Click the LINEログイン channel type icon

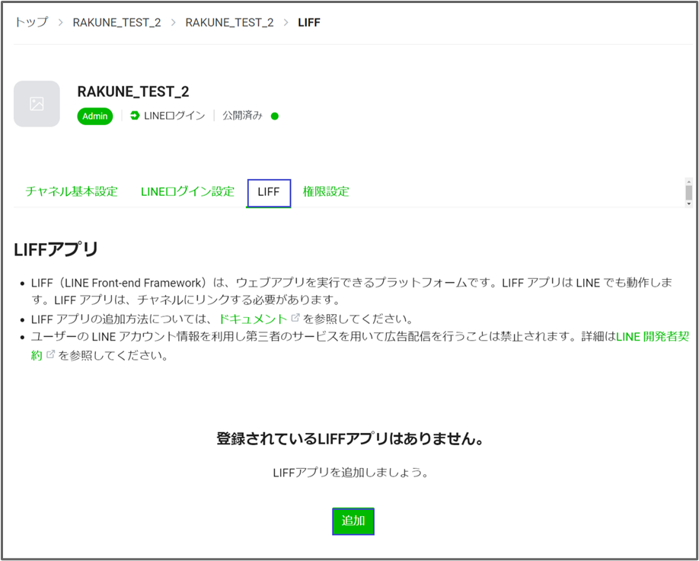(135, 116)
